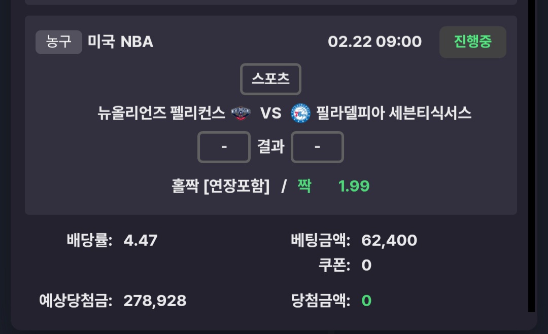
Task: Click the 배당률 4.47 value
Action: click(x=141, y=240)
